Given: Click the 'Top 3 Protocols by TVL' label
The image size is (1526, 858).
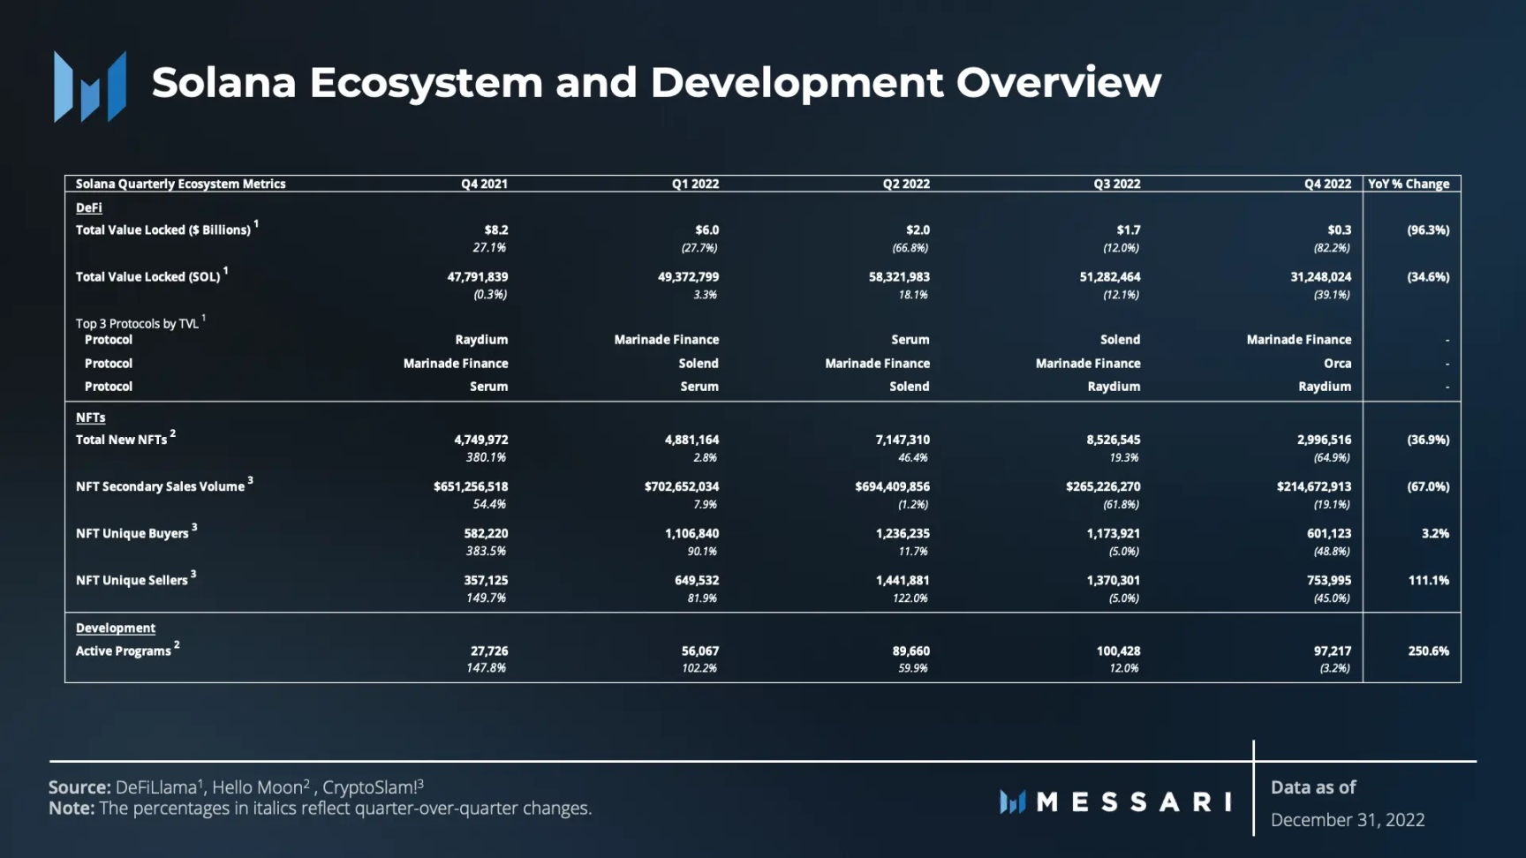Looking at the screenshot, I should [140, 322].
